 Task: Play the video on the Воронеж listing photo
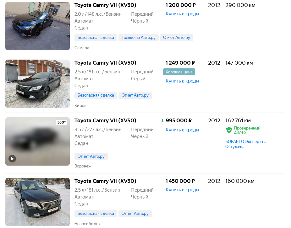click(12, 159)
